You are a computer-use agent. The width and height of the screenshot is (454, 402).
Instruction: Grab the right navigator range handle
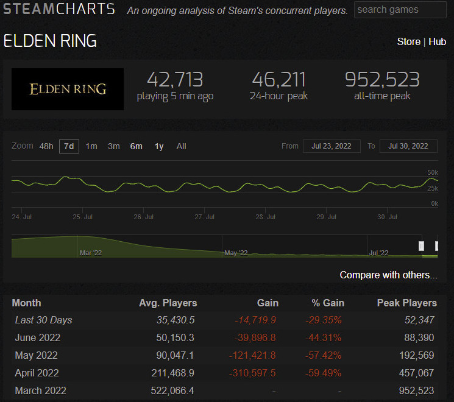tap(436, 246)
